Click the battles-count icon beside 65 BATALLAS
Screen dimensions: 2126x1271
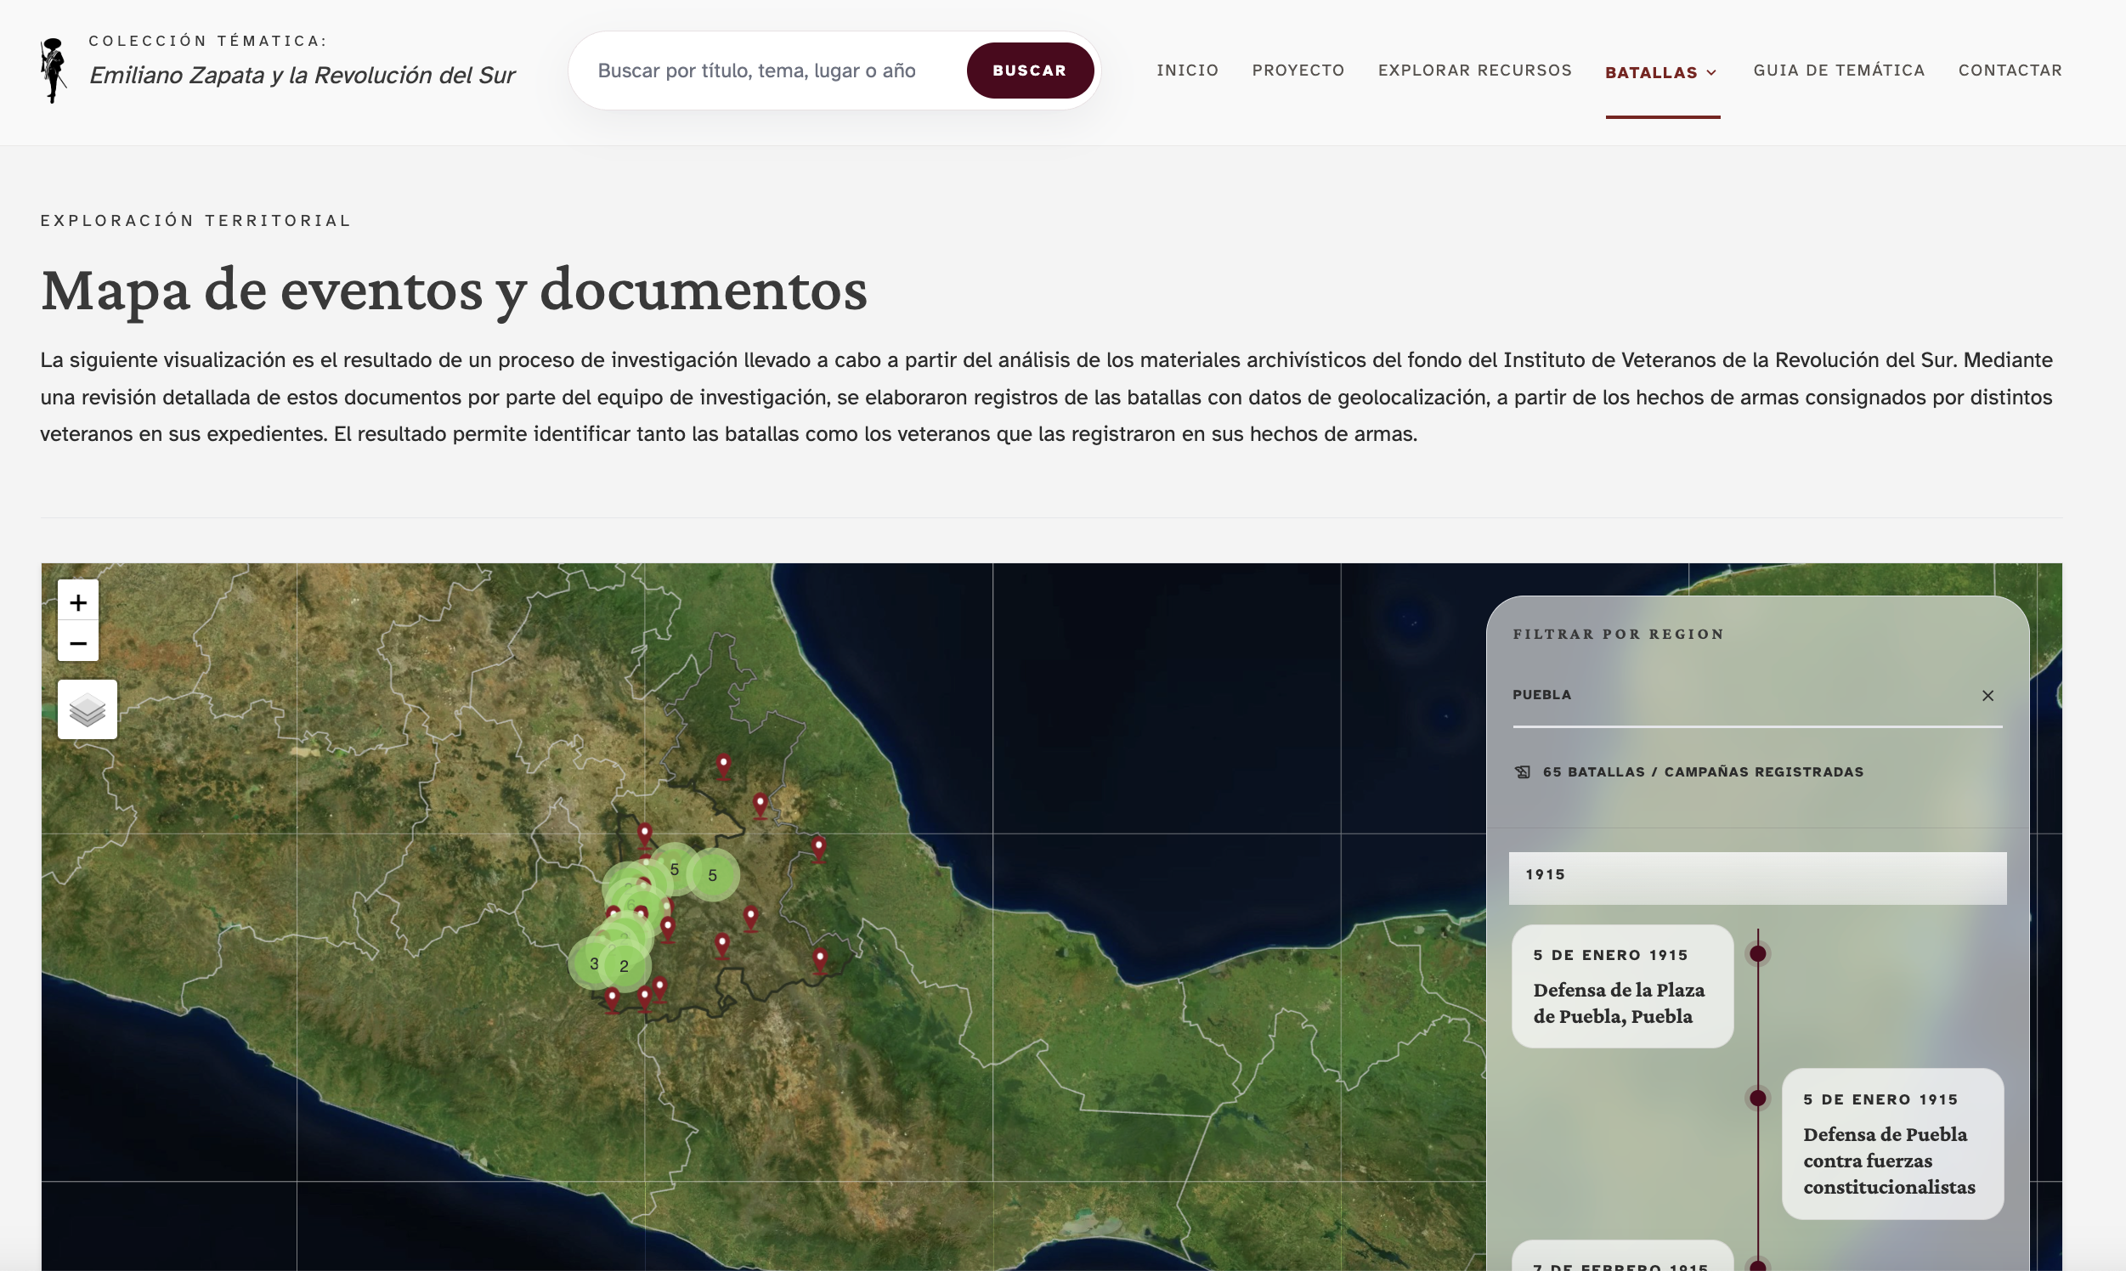click(x=1522, y=771)
